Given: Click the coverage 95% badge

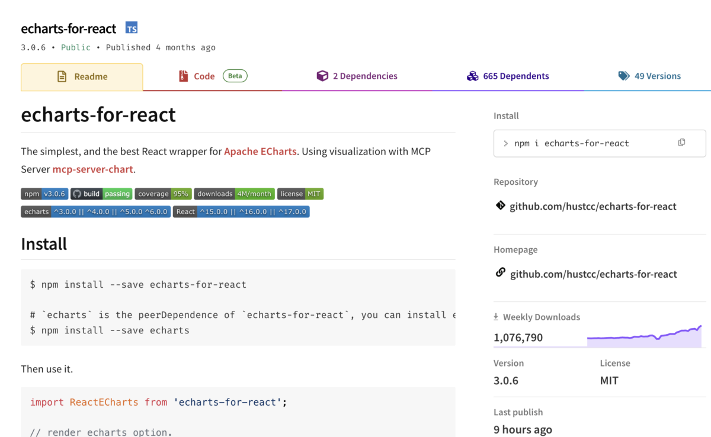Looking at the screenshot, I should [x=163, y=194].
